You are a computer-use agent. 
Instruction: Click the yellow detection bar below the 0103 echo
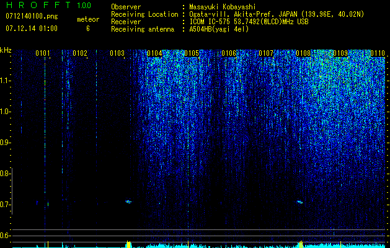pyautogui.click(x=128, y=244)
